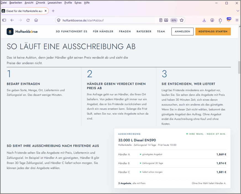Open the downloads arrow icon

(204, 20)
